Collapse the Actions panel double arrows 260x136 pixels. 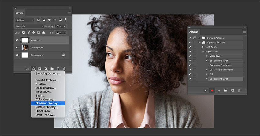[x=245, y=27]
